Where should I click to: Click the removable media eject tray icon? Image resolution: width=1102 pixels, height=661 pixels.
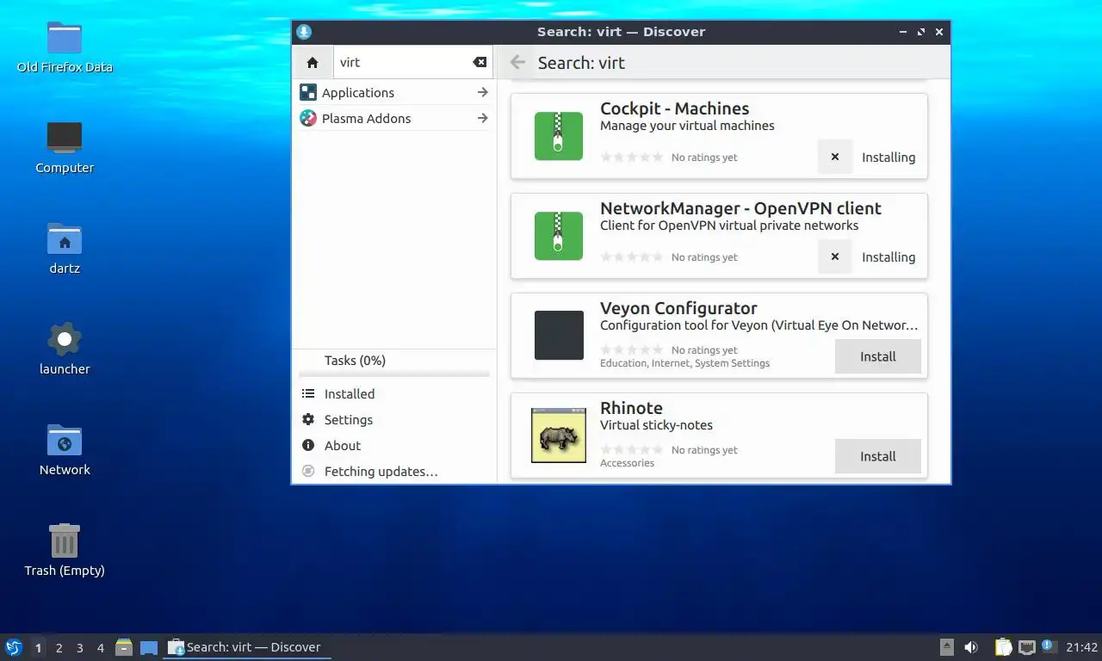tap(946, 647)
